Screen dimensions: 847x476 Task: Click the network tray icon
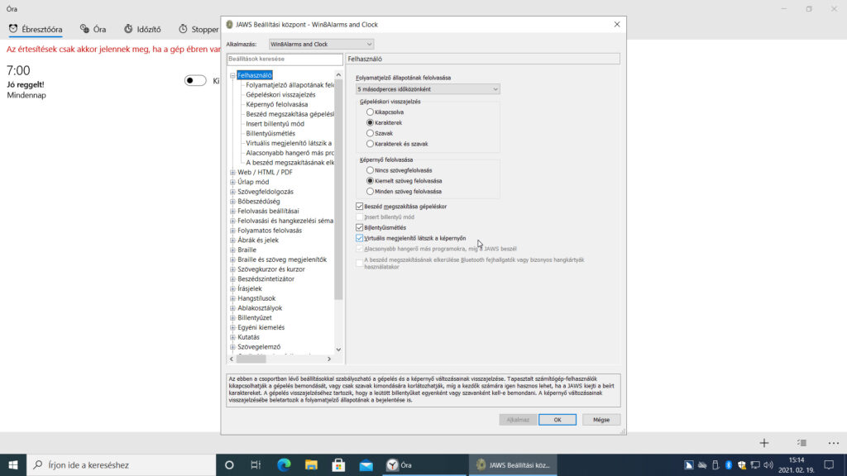click(x=755, y=464)
